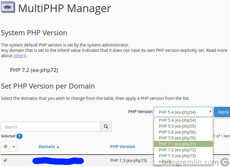Sort table by PHP Version column

[123, 147]
